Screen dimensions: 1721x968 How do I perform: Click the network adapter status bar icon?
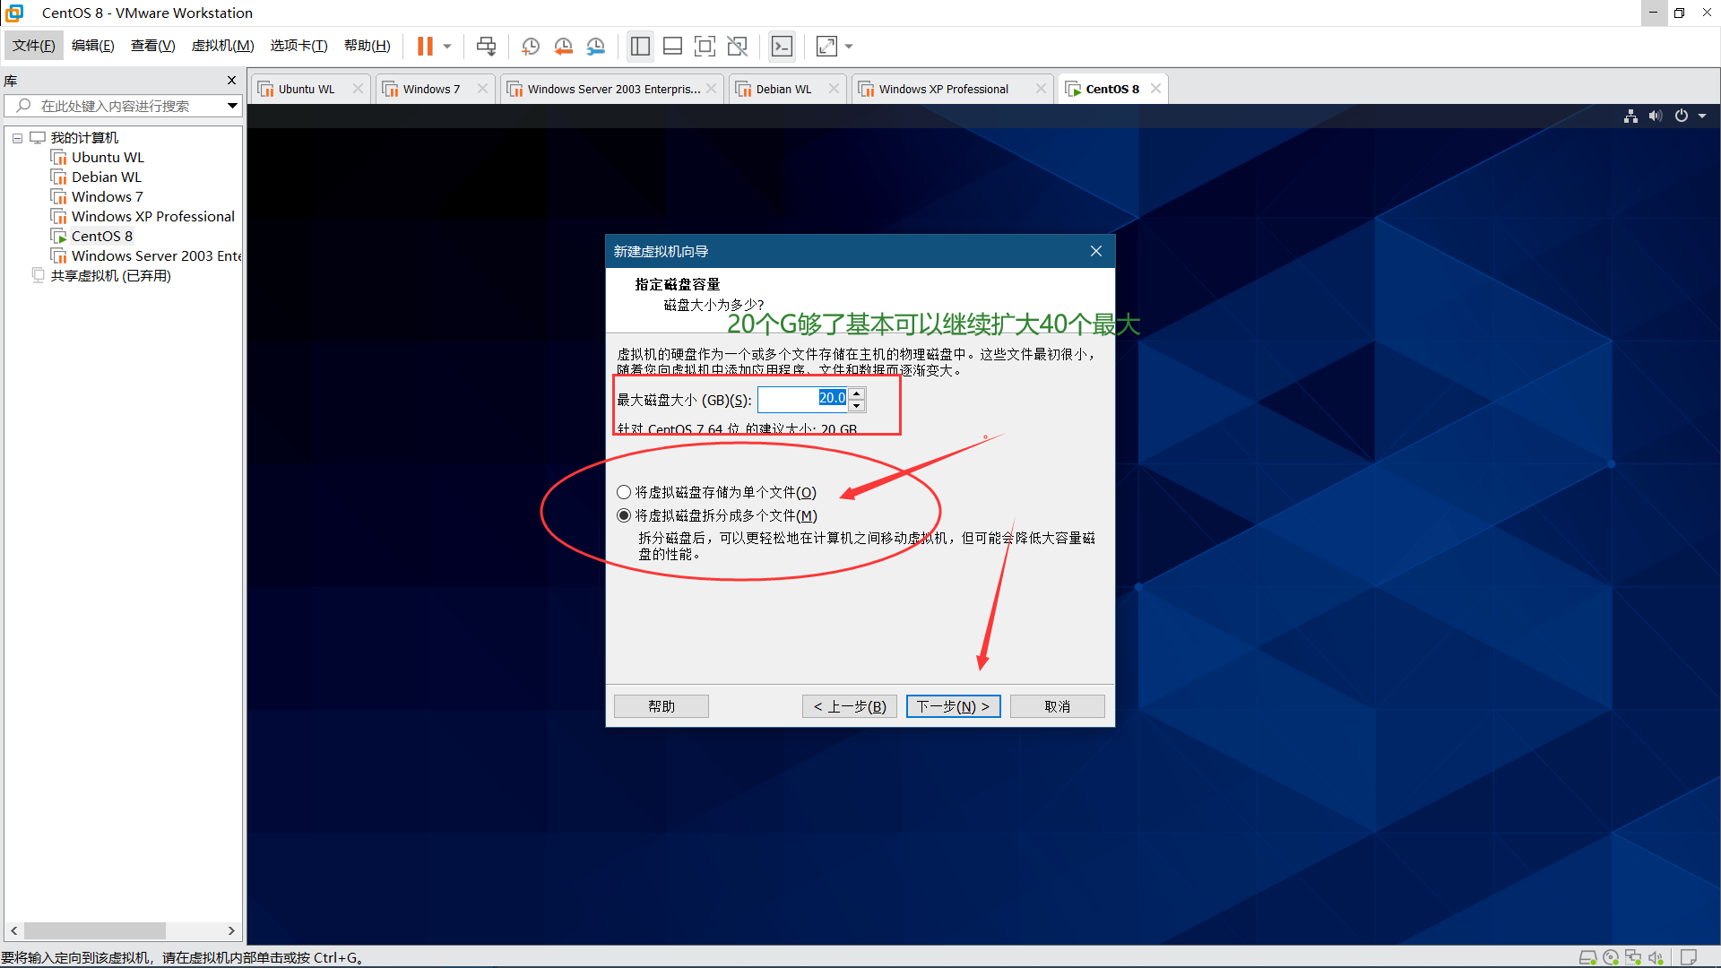point(1633,957)
